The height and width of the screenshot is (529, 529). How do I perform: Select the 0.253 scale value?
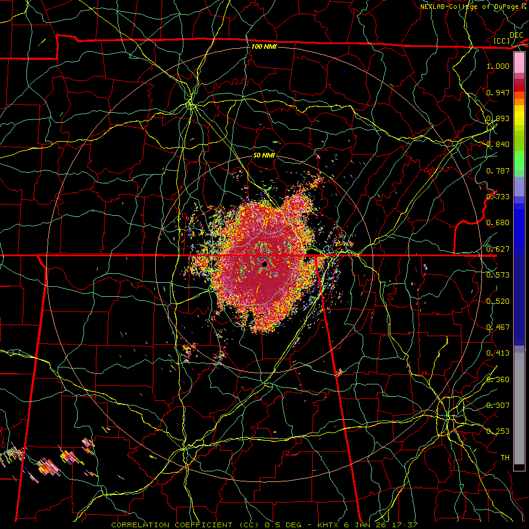(x=498, y=431)
